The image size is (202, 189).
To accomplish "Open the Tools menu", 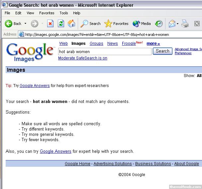I will (x=64, y=13).
